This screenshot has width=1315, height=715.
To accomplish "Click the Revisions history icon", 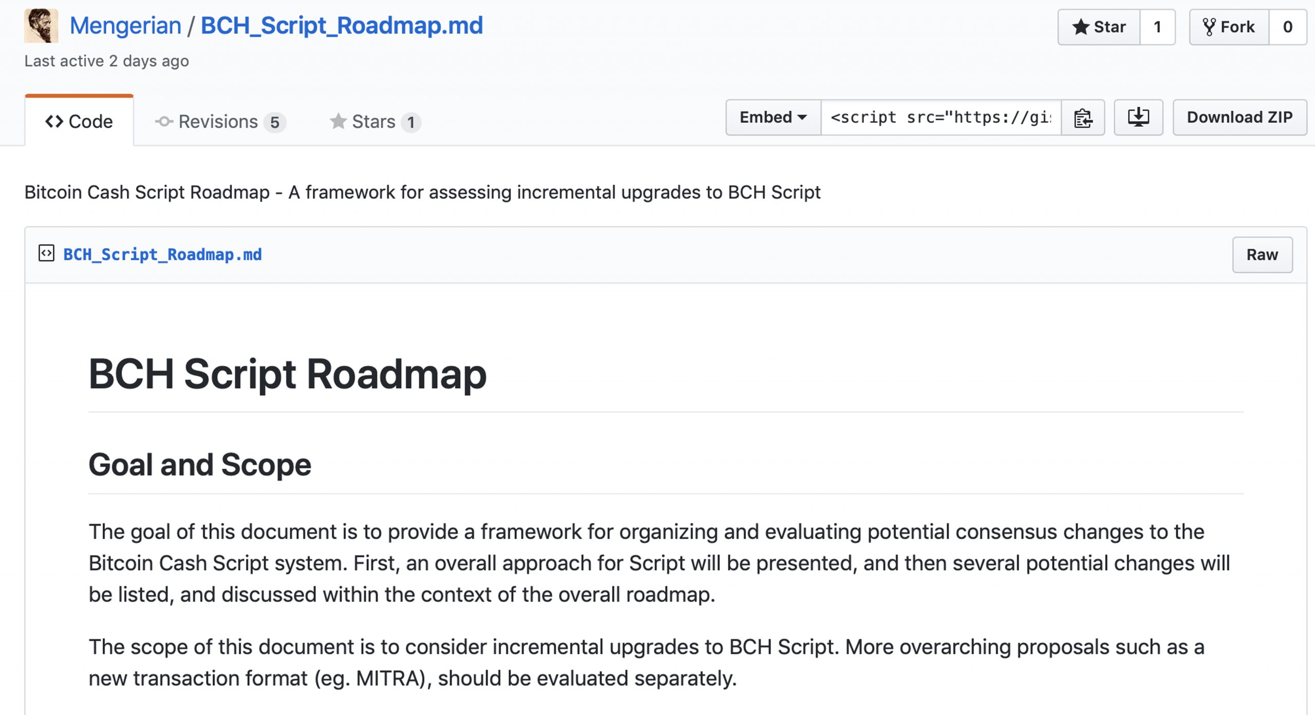I will [164, 121].
